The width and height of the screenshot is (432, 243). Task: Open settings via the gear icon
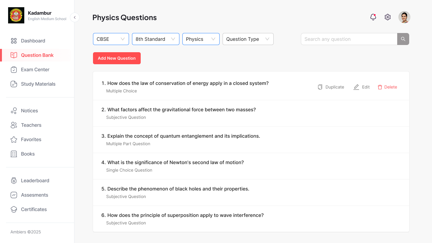[388, 17]
